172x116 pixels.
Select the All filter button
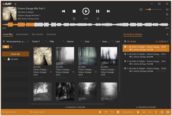(x=6, y=47)
